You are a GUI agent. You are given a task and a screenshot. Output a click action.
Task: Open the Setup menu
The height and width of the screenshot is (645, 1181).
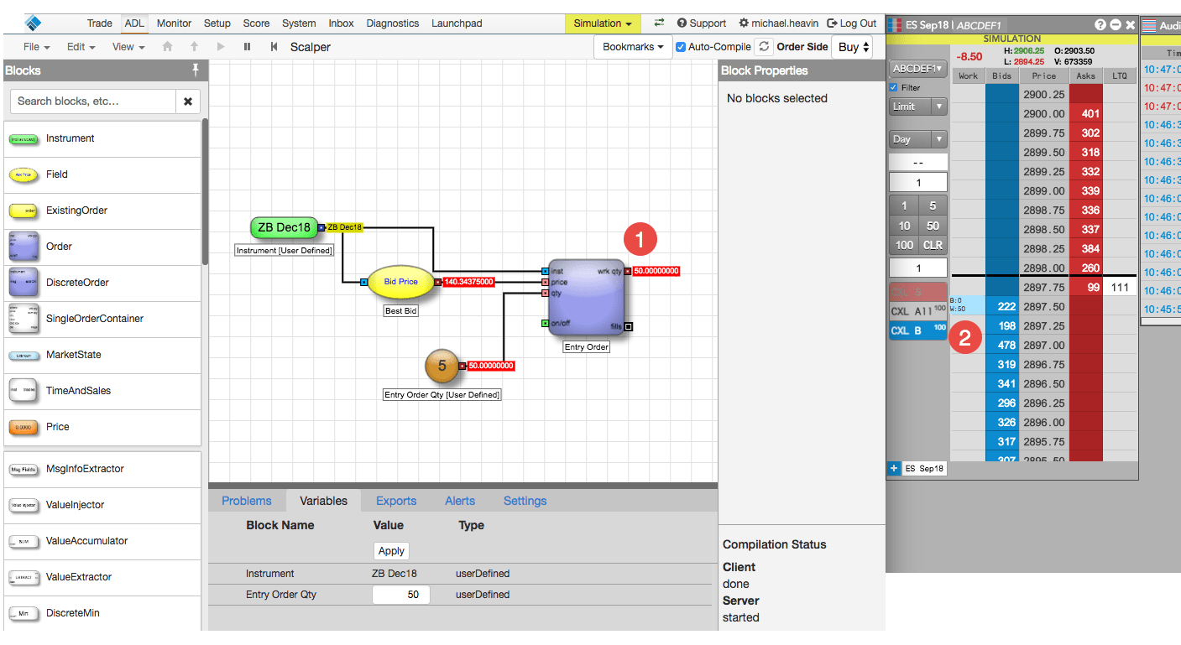[217, 23]
